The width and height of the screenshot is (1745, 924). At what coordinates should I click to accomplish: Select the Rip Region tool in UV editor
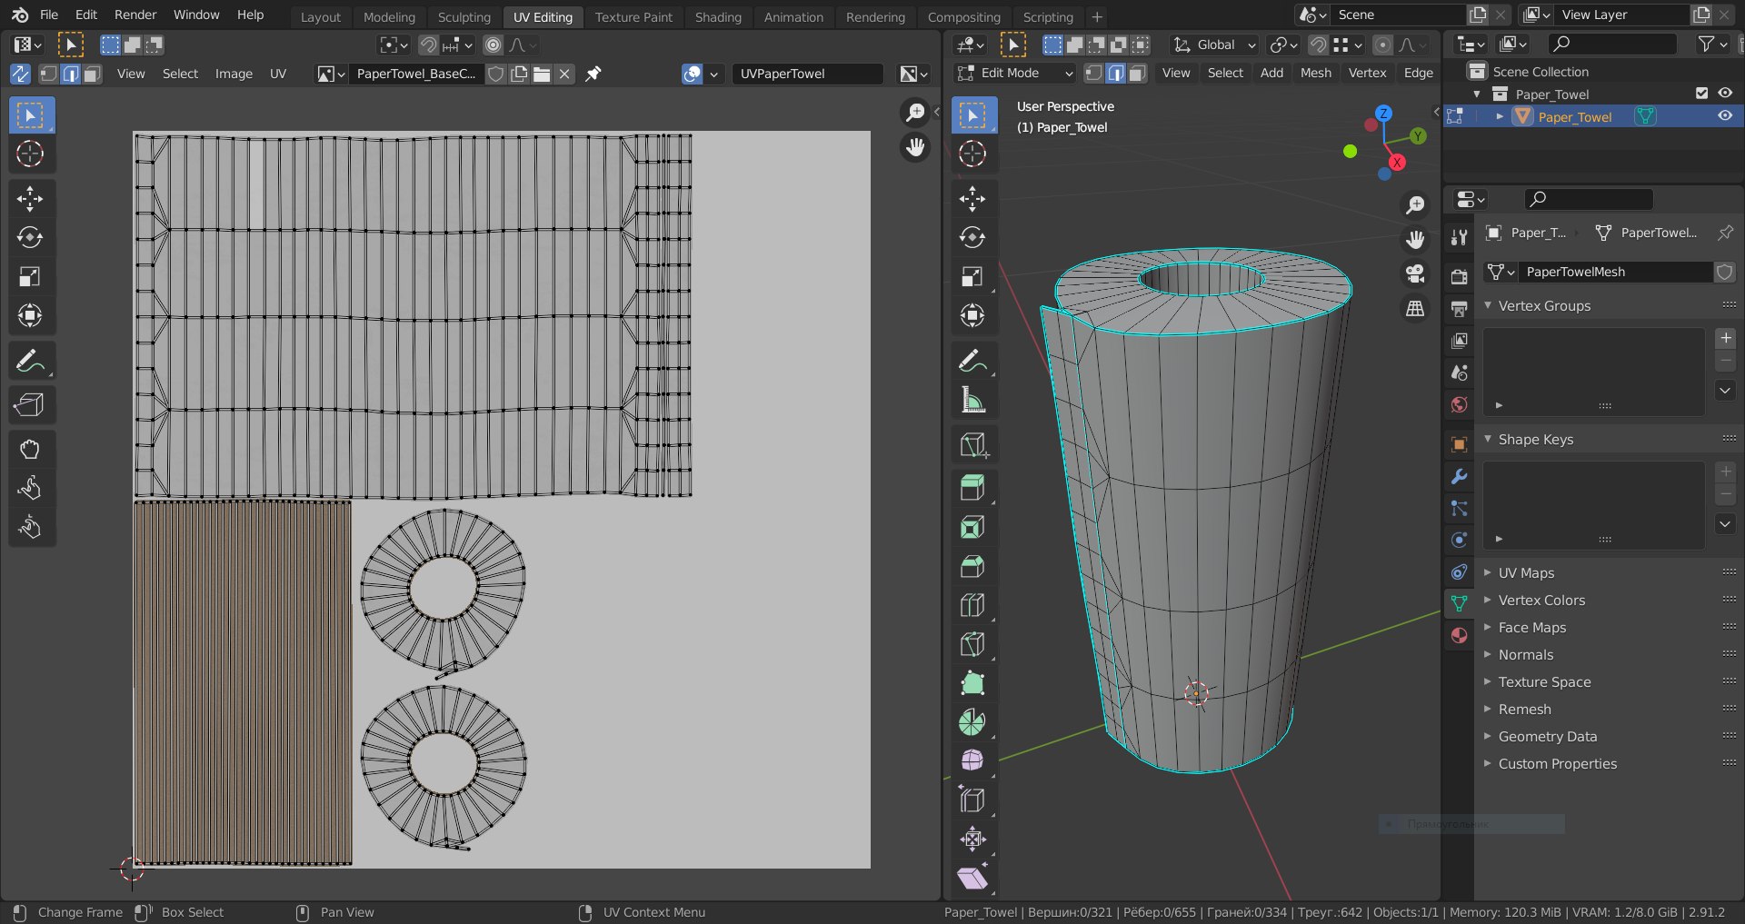pos(30,404)
